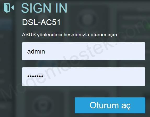
Task: Click empty right side of password field
Action: [105, 77]
